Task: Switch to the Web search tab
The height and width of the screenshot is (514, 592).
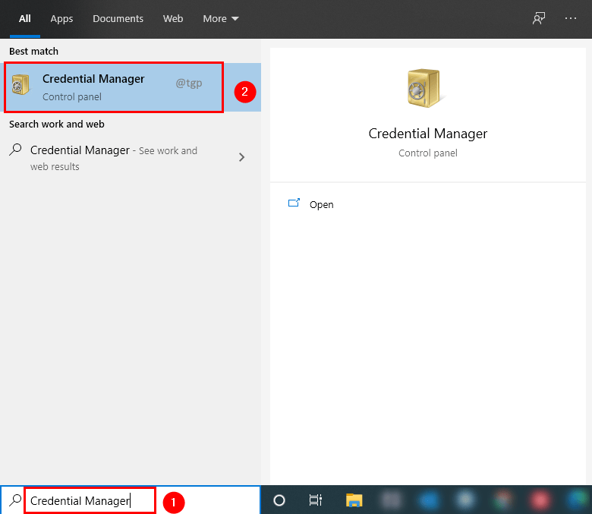Action: 173,18
